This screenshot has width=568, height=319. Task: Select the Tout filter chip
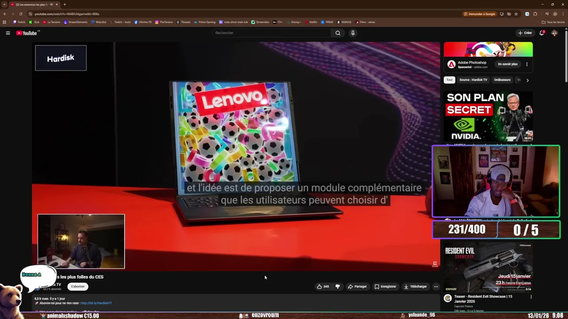pyautogui.click(x=450, y=80)
